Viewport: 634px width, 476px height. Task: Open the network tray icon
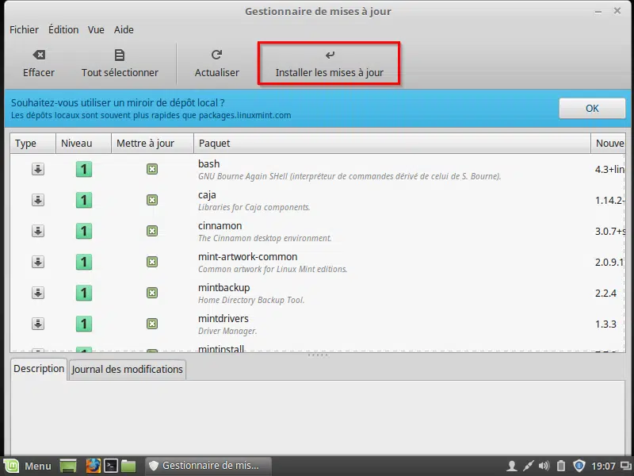point(528,466)
